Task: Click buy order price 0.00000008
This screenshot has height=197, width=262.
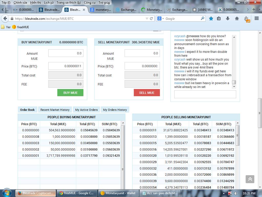Action: click(31, 137)
